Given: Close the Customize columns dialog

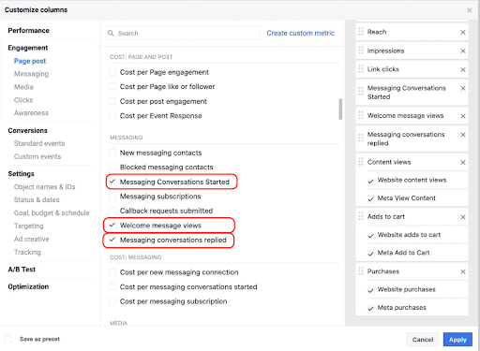Looking at the screenshot, I should tap(469, 10).
